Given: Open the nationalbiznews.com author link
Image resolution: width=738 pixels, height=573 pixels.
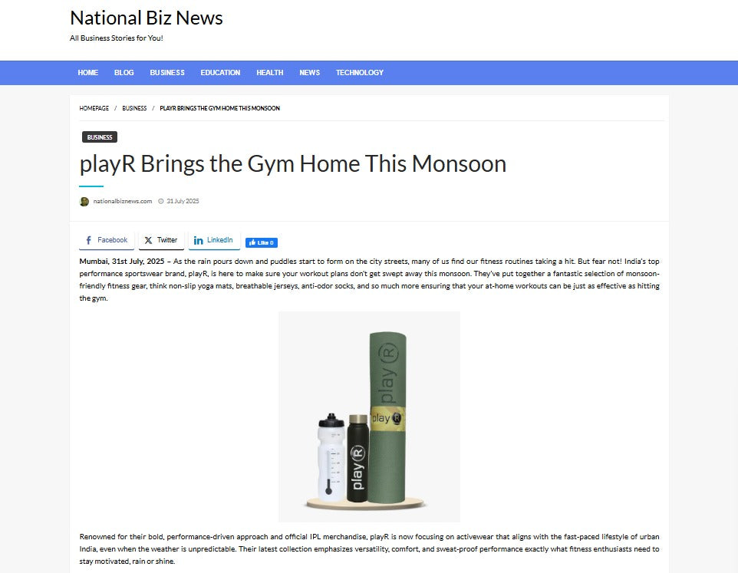Looking at the screenshot, I should click(123, 201).
